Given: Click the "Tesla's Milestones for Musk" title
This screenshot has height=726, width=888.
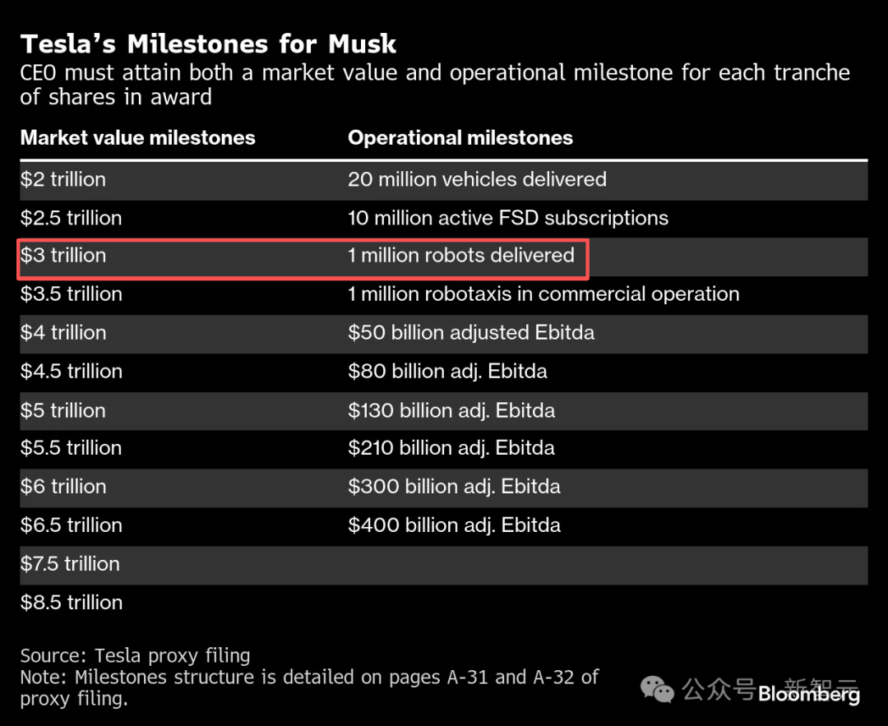Looking at the screenshot, I should coord(208,44).
